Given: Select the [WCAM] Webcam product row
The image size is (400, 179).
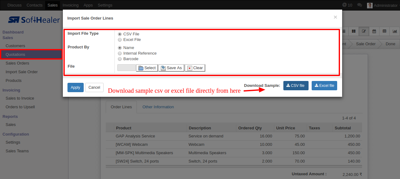Looking at the screenshot, I should [234, 145].
